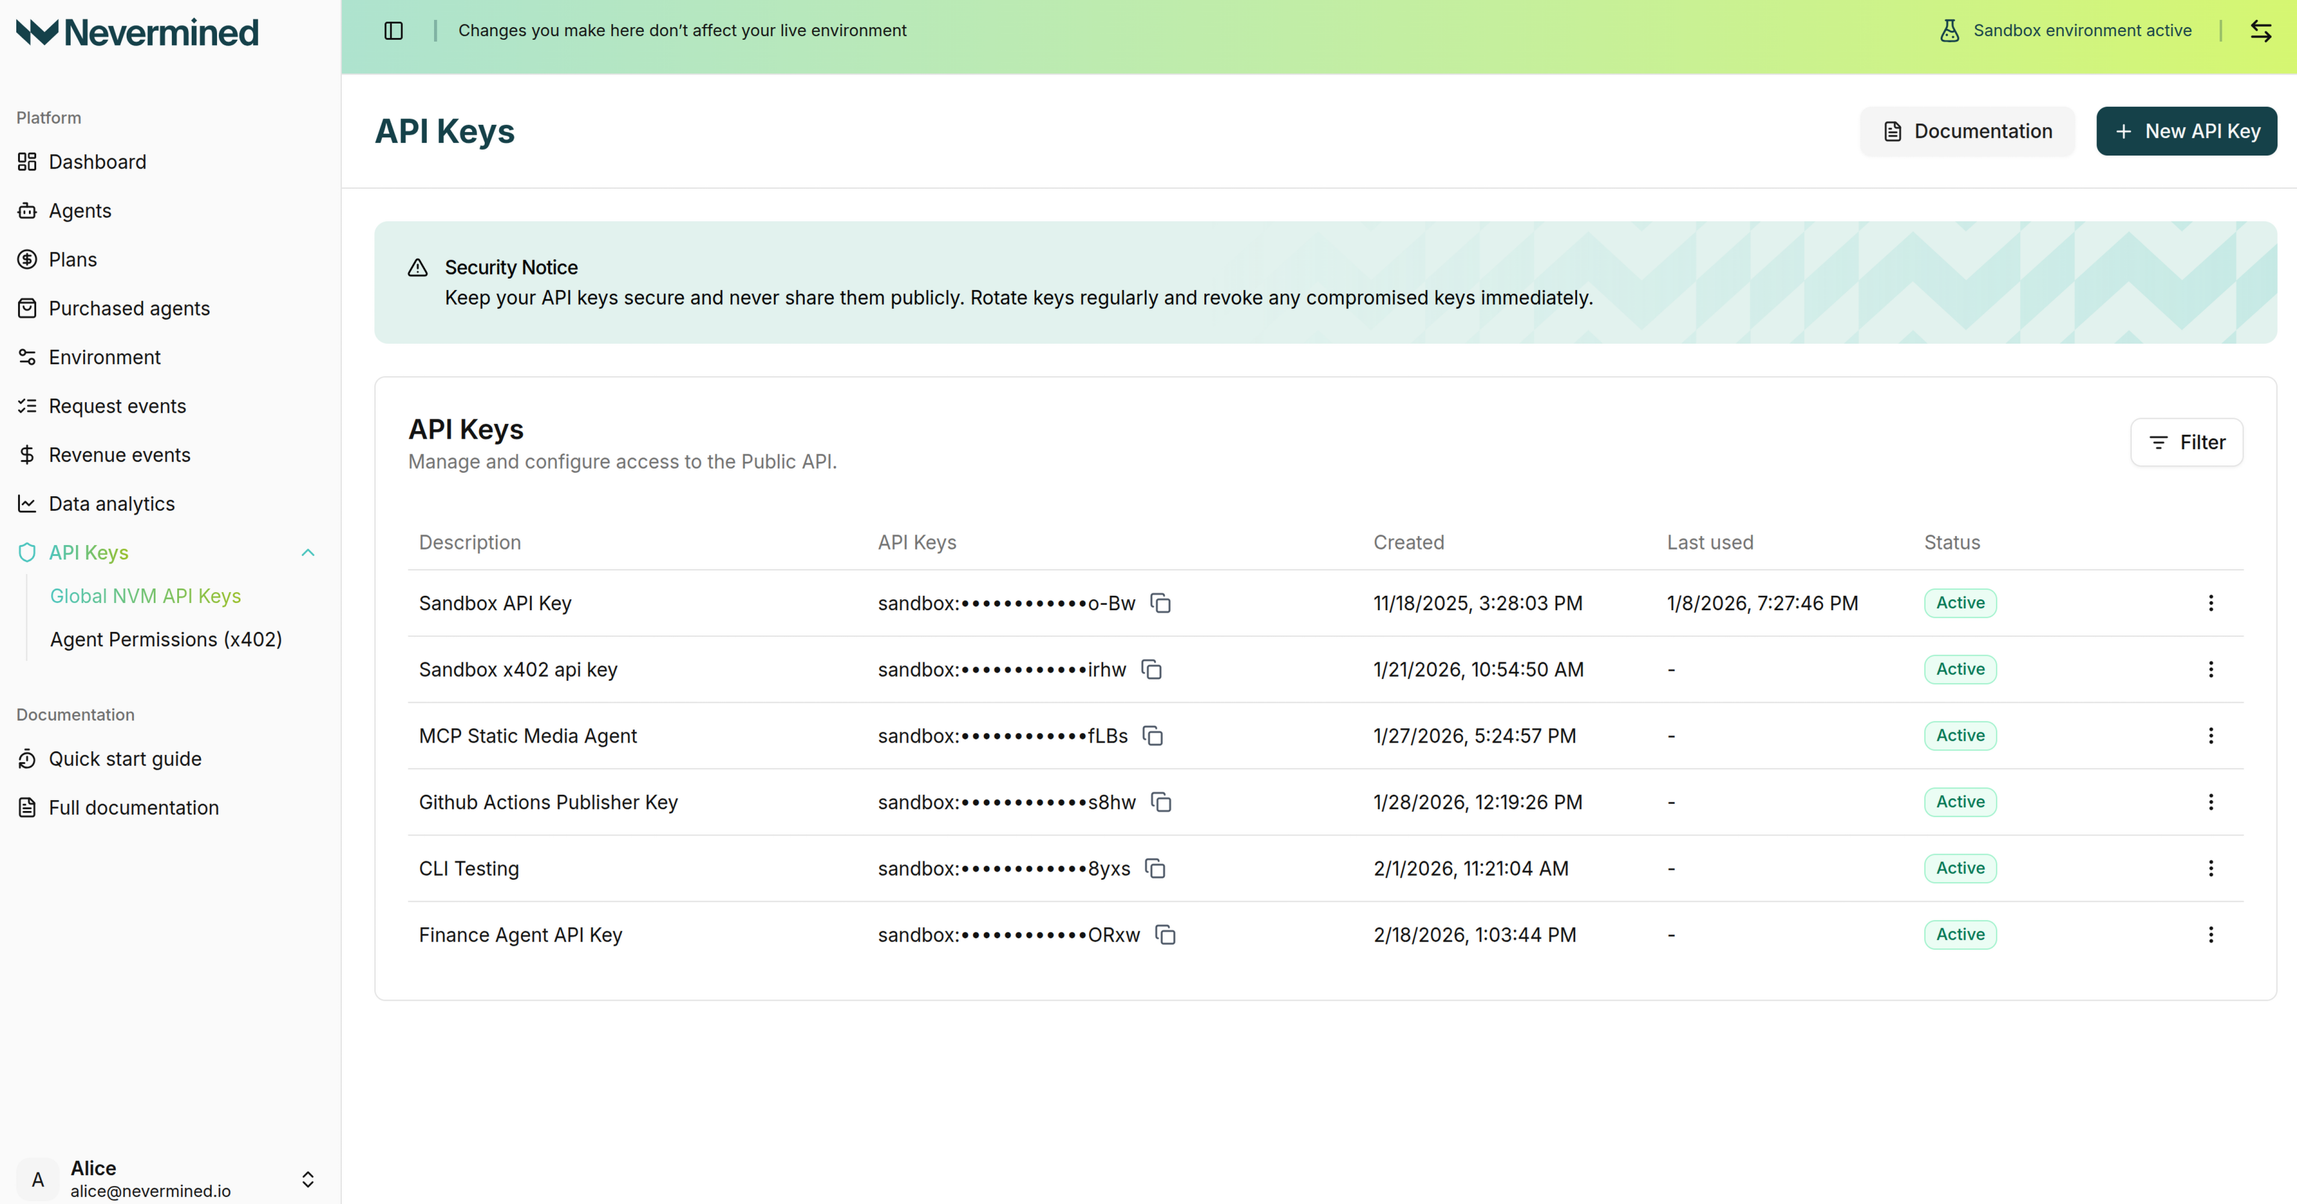
Task: Click the Revenue events dollar icon
Action: coord(27,454)
